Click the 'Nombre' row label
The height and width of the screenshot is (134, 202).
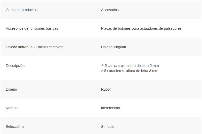(12, 108)
